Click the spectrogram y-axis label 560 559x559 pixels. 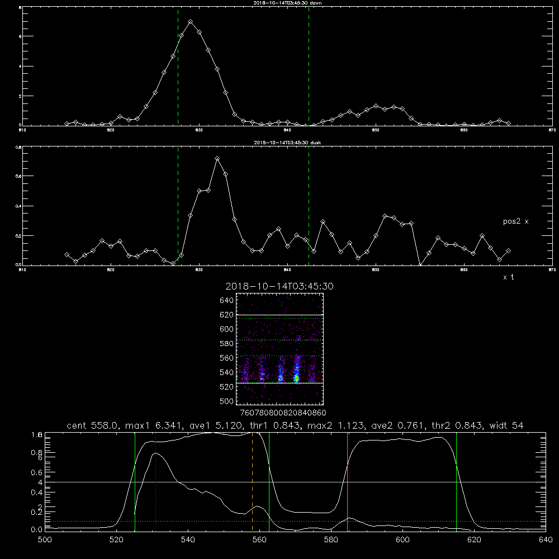pos(227,358)
